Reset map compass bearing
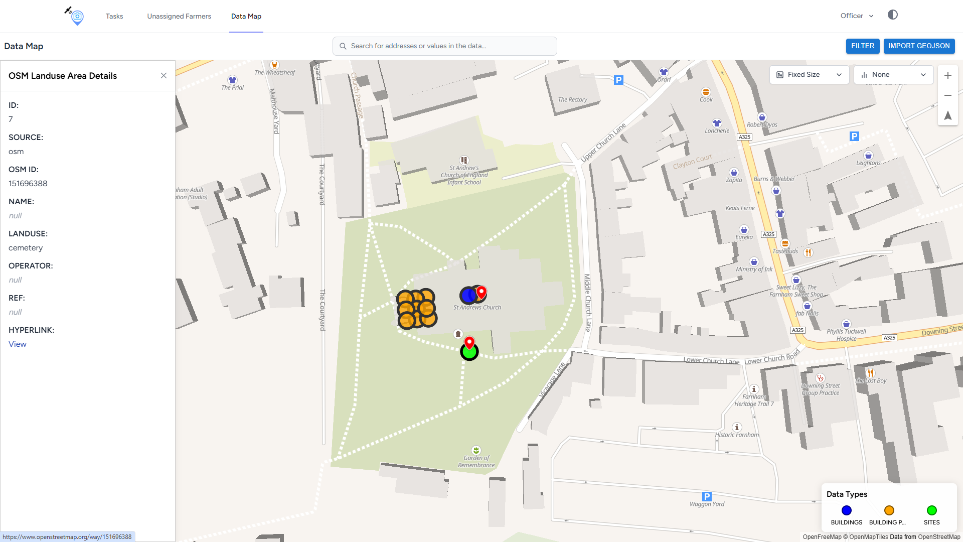This screenshot has height=542, width=963. point(947,116)
